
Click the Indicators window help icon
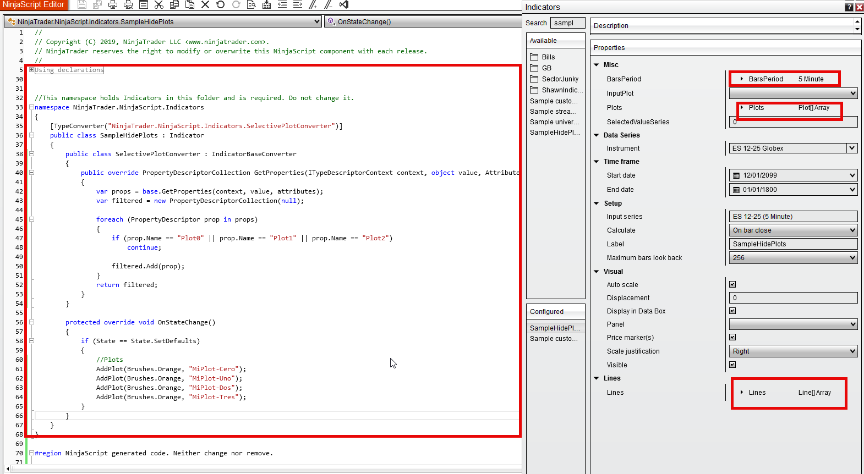849,7
